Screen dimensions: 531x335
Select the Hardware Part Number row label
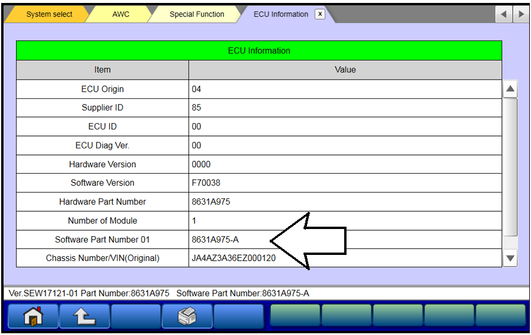[103, 202]
